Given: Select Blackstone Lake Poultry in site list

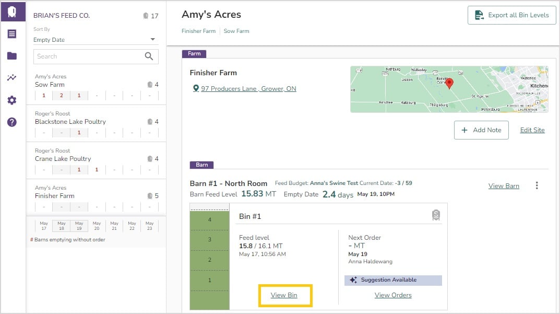Looking at the screenshot, I should coord(70,122).
